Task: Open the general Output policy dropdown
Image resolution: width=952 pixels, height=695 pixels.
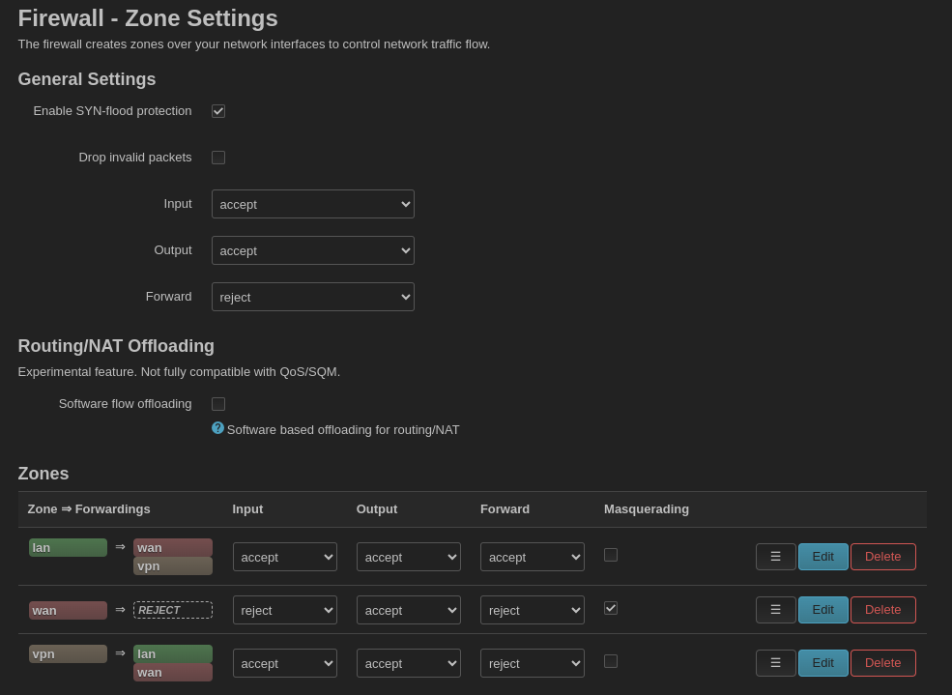Action: [312, 250]
